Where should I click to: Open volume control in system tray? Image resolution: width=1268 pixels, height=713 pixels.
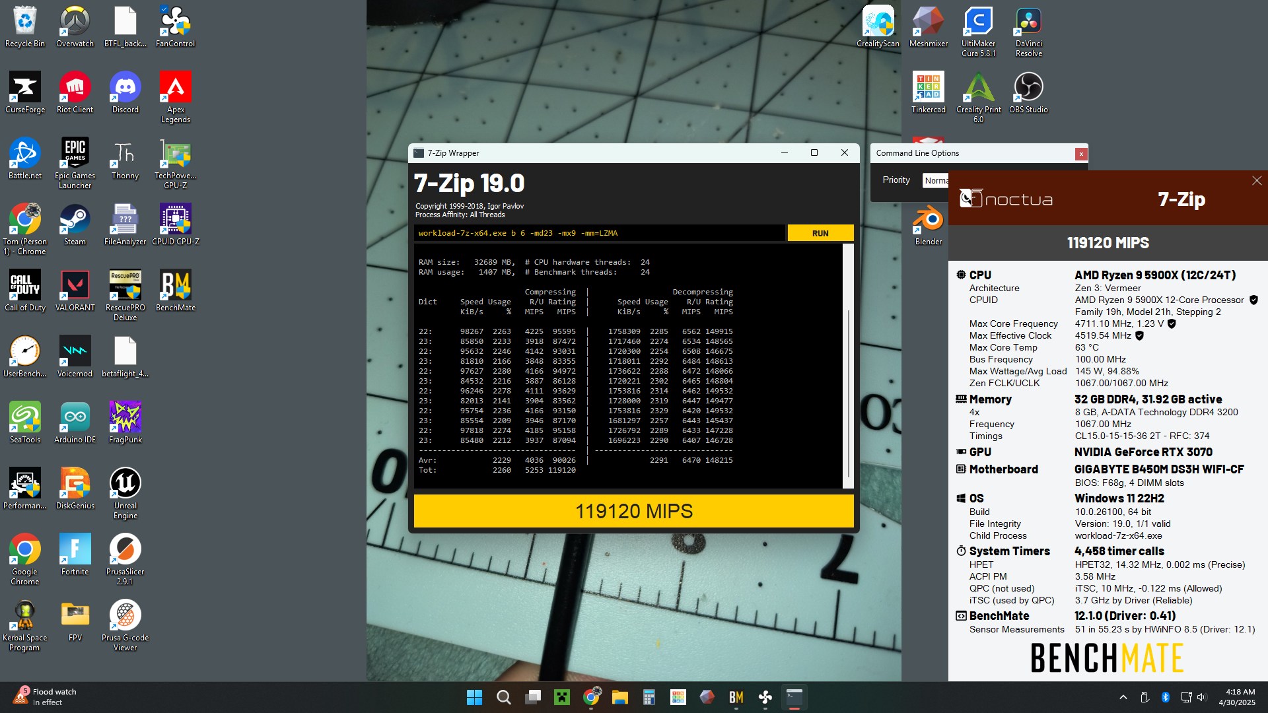[x=1201, y=697]
